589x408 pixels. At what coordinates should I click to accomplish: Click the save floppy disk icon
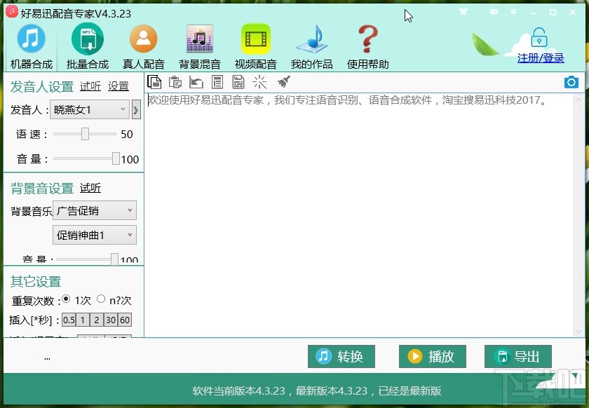pos(238,82)
